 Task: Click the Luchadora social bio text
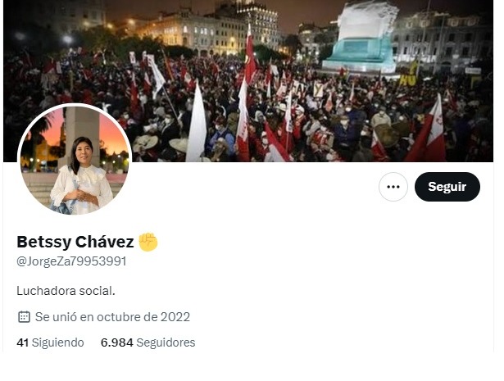pos(66,291)
